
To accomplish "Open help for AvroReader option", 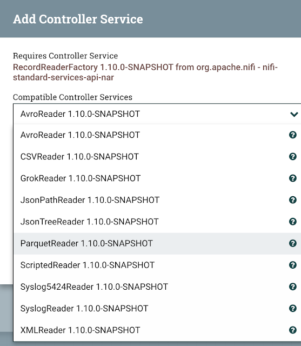I will tap(292, 135).
